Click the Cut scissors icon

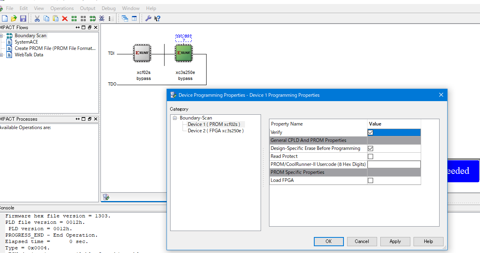(x=37, y=18)
